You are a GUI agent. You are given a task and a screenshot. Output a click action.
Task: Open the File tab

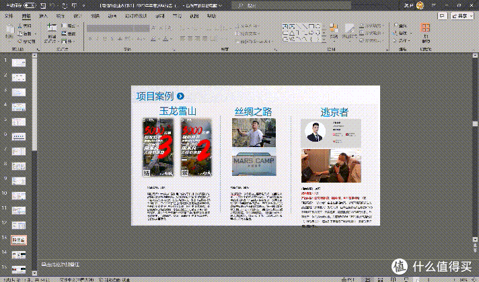click(9, 16)
